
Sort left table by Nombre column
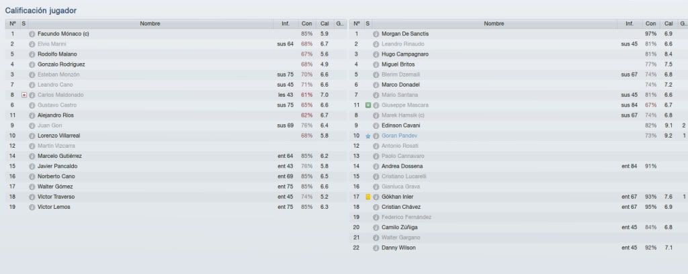tap(150, 24)
